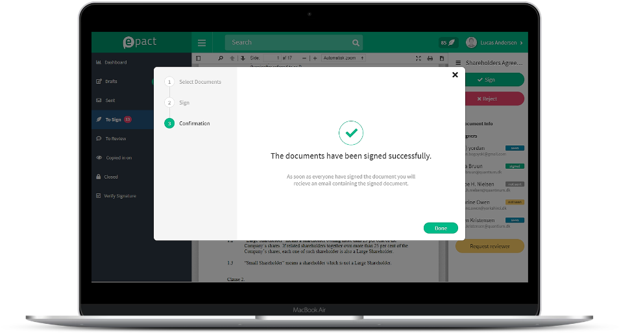Click the Sent envelope icon
The height and width of the screenshot is (333, 619).
(99, 101)
